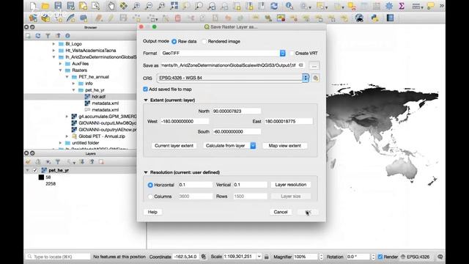The width and height of the screenshot is (469, 264).
Task: Browse for output file with the ellipsis button
Action: pos(314,65)
